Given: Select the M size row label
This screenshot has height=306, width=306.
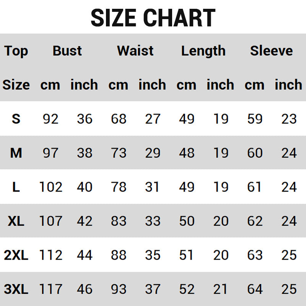Looking at the screenshot, I should (x=16, y=153).
